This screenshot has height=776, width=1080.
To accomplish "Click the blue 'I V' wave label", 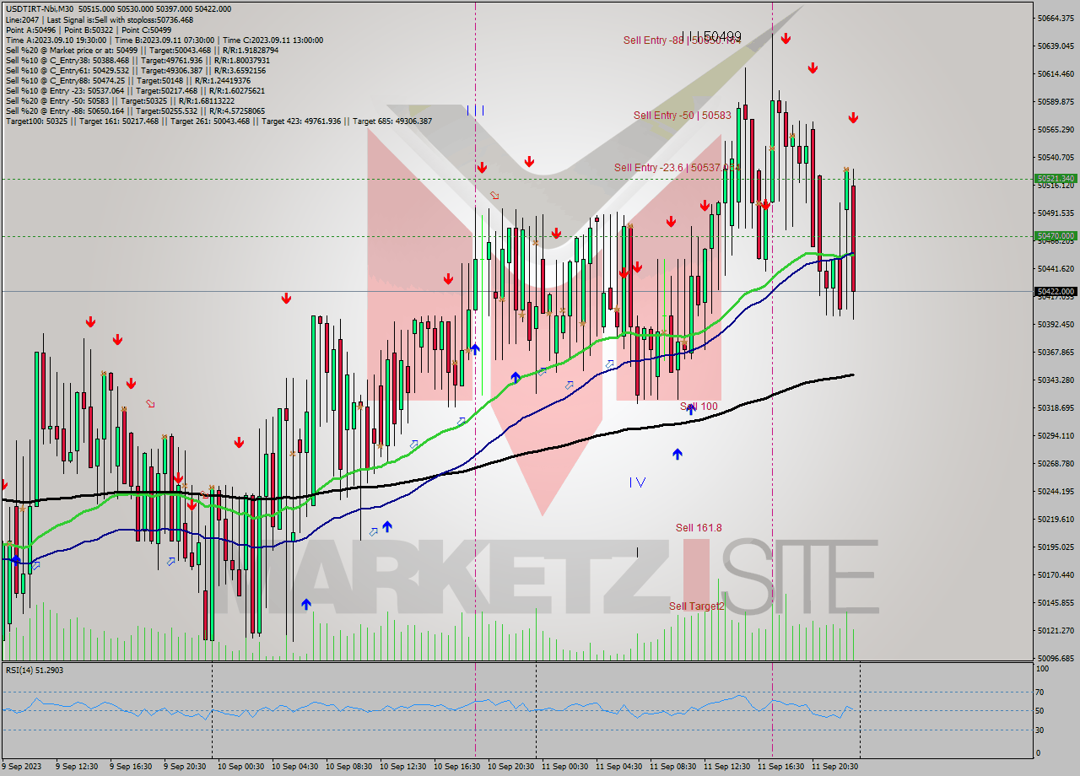I will 637,482.
